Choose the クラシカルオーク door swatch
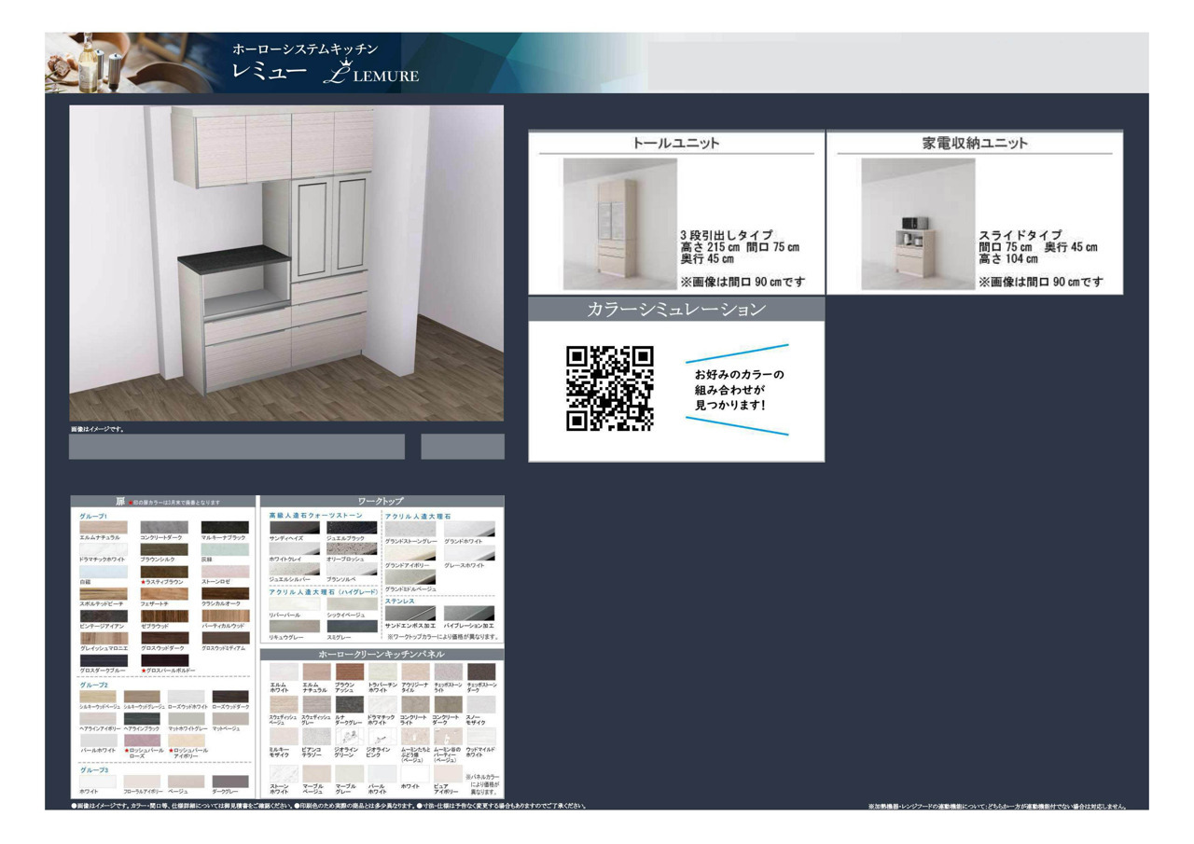The height and width of the screenshot is (844, 1194). click(225, 593)
